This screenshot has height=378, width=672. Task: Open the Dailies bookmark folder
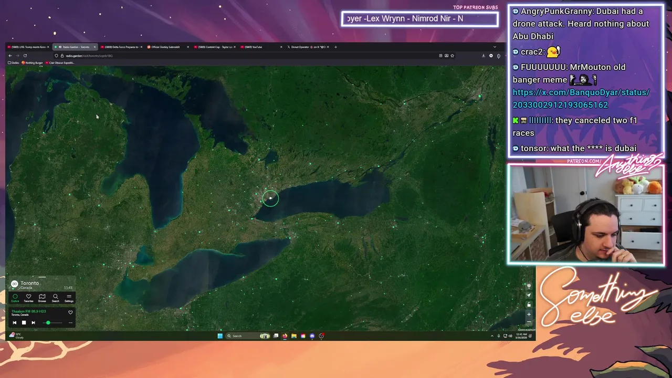tap(14, 63)
